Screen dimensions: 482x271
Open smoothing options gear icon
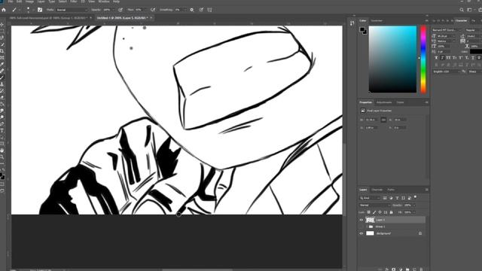(192, 10)
